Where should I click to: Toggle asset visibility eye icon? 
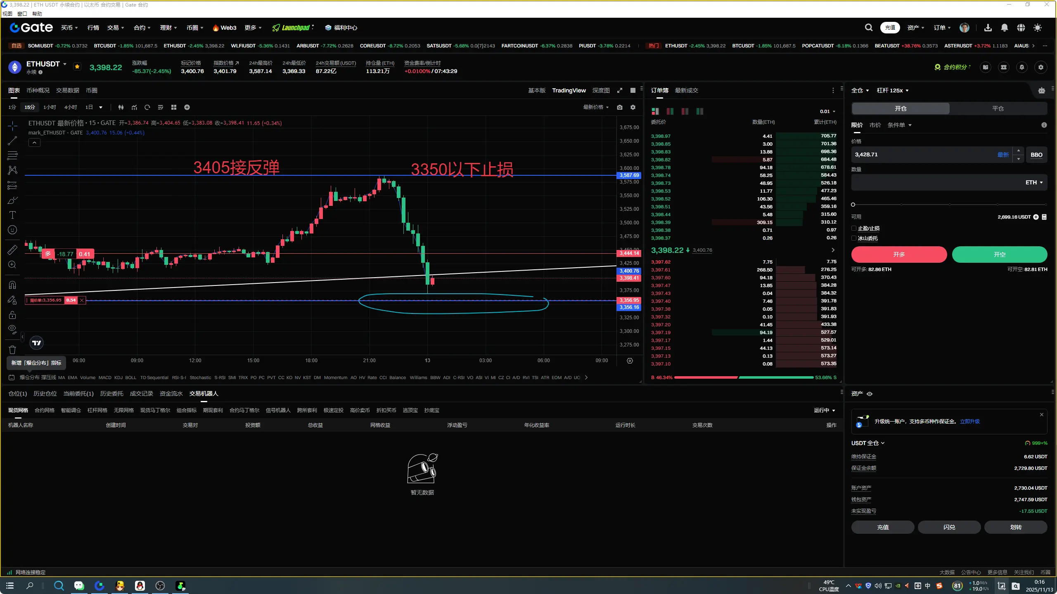click(870, 394)
